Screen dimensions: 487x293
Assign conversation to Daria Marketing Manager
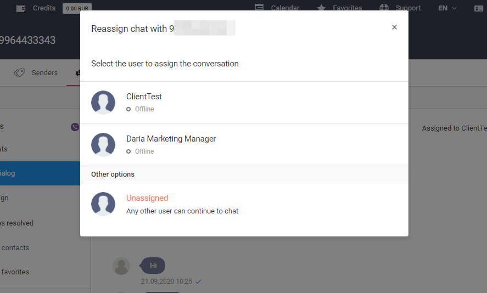click(244, 145)
